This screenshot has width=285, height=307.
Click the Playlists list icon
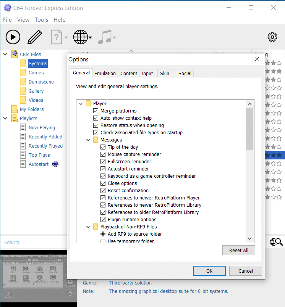pyautogui.click(x=14, y=119)
